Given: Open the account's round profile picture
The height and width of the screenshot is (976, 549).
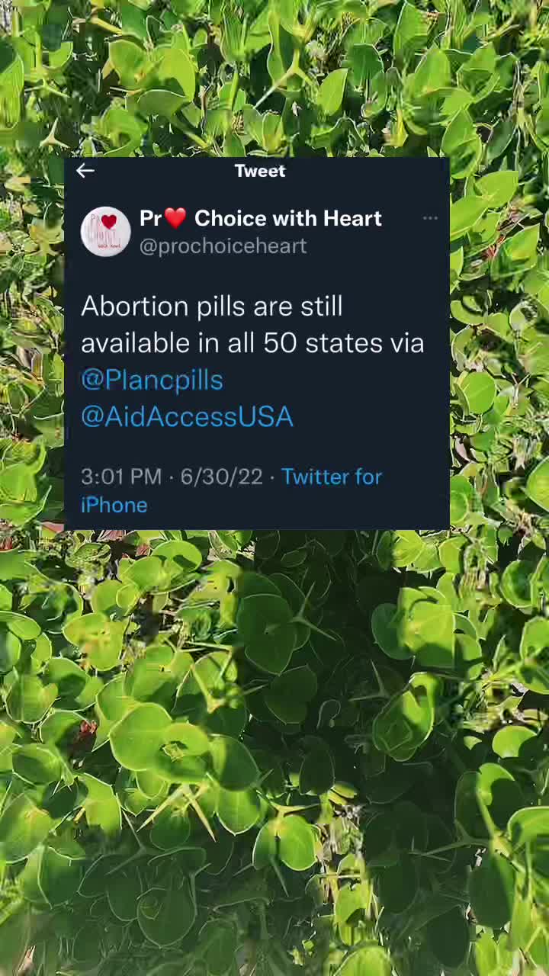Looking at the screenshot, I should [x=106, y=231].
